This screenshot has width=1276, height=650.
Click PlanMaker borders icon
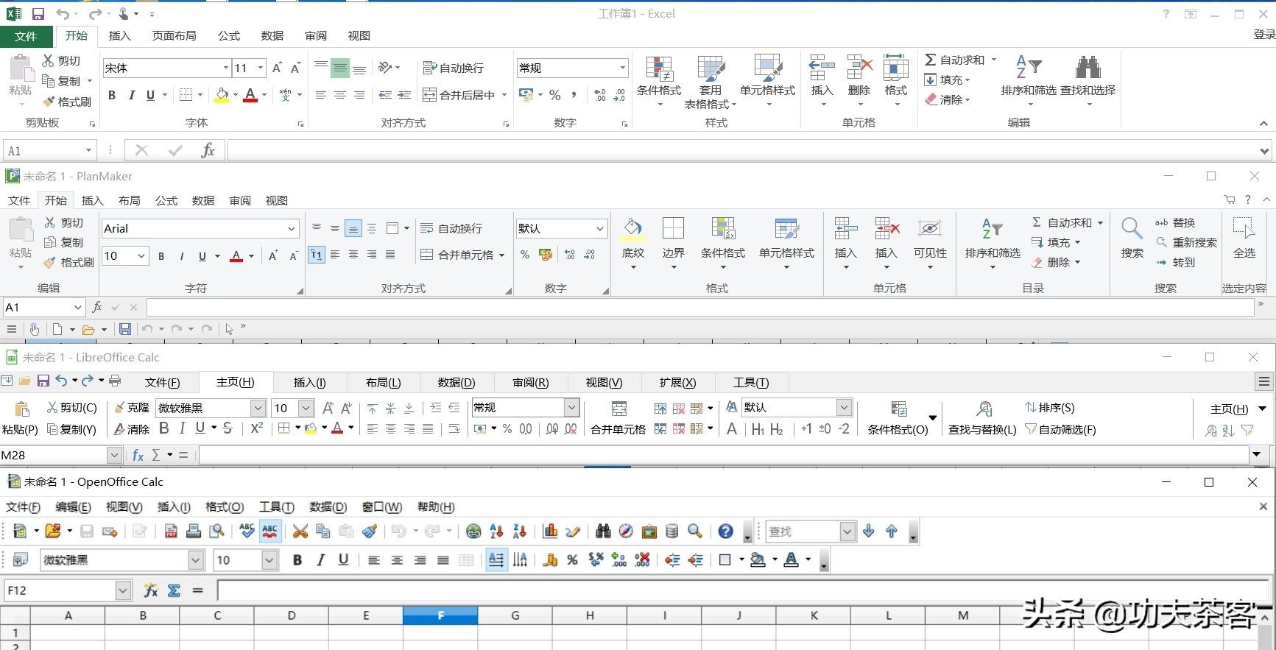[x=673, y=228]
